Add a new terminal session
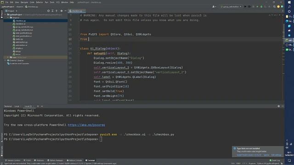This screenshot has height=165, width=294. [x=38, y=106]
